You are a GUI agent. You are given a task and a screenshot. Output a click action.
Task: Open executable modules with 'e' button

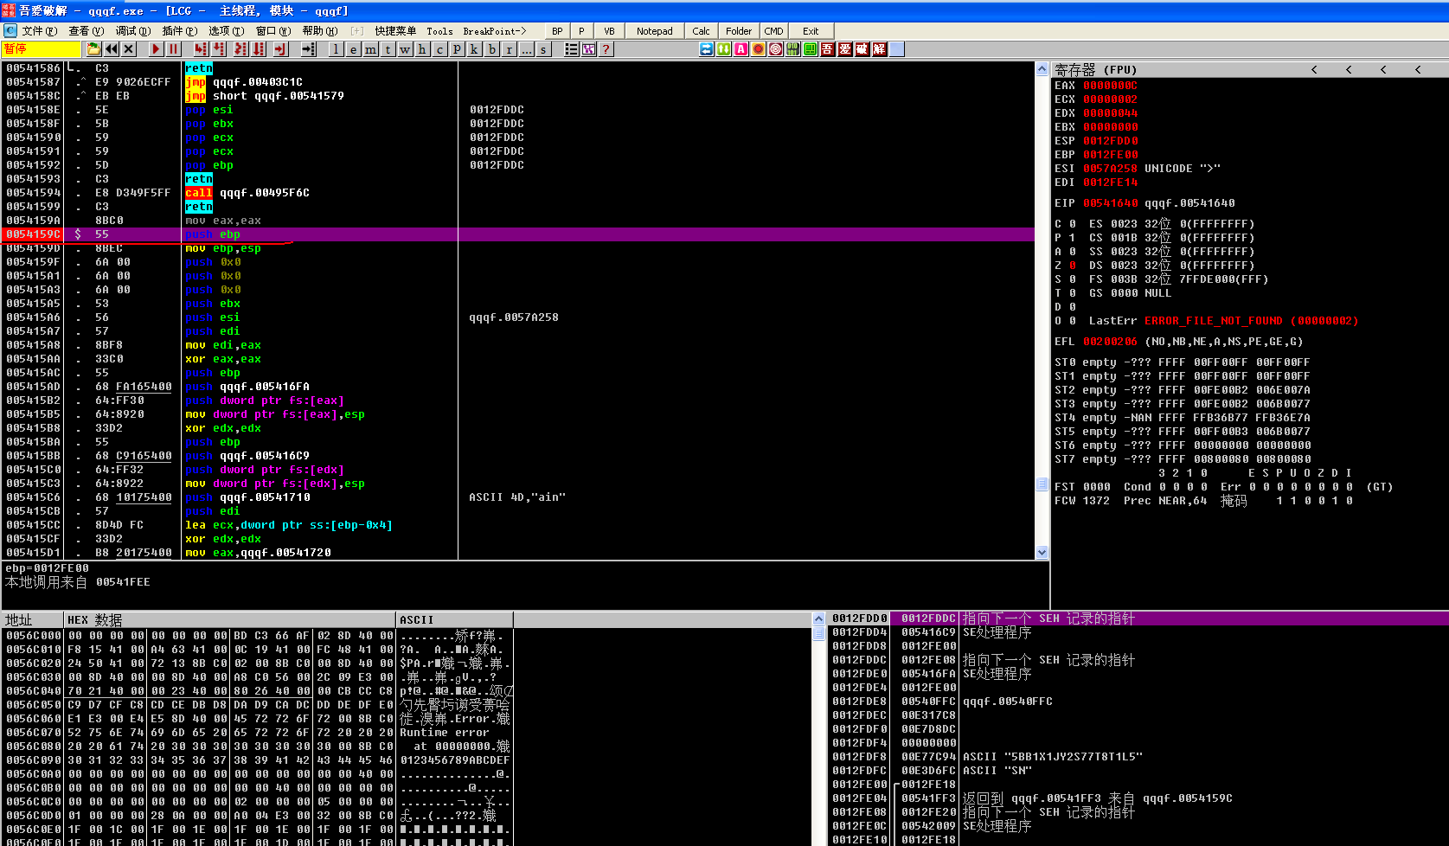tap(353, 49)
